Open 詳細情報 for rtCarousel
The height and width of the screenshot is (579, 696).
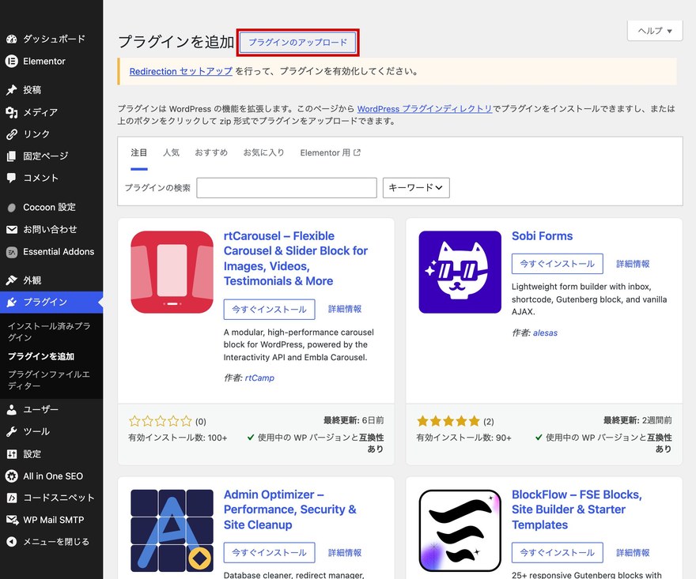[x=345, y=309]
